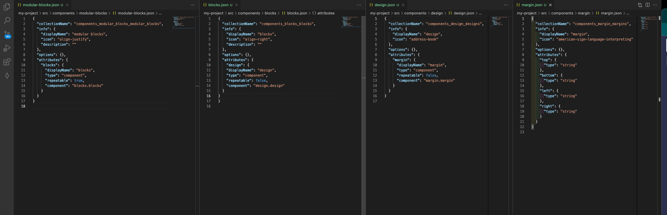
Task: Click minimap of blocks.json editor
Action: click(351, 21)
